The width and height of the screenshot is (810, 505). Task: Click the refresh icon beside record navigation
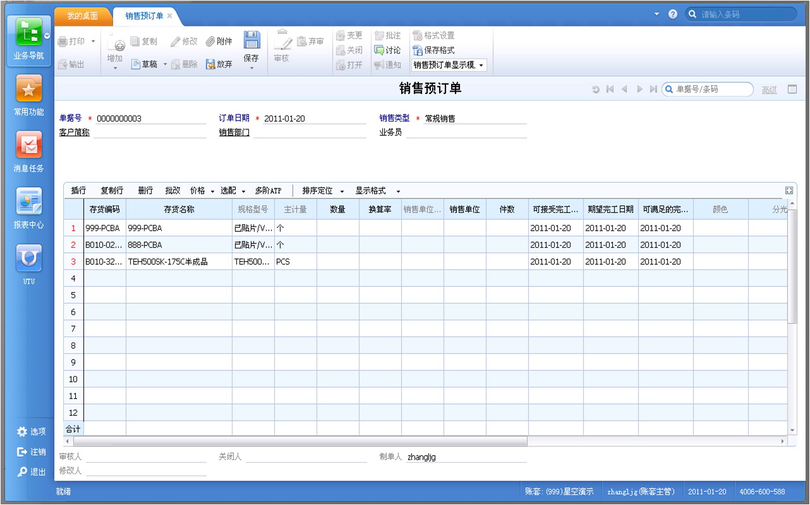coord(595,90)
